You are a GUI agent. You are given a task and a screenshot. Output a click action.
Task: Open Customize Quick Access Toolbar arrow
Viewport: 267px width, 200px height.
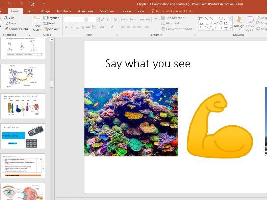[x=44, y=4]
